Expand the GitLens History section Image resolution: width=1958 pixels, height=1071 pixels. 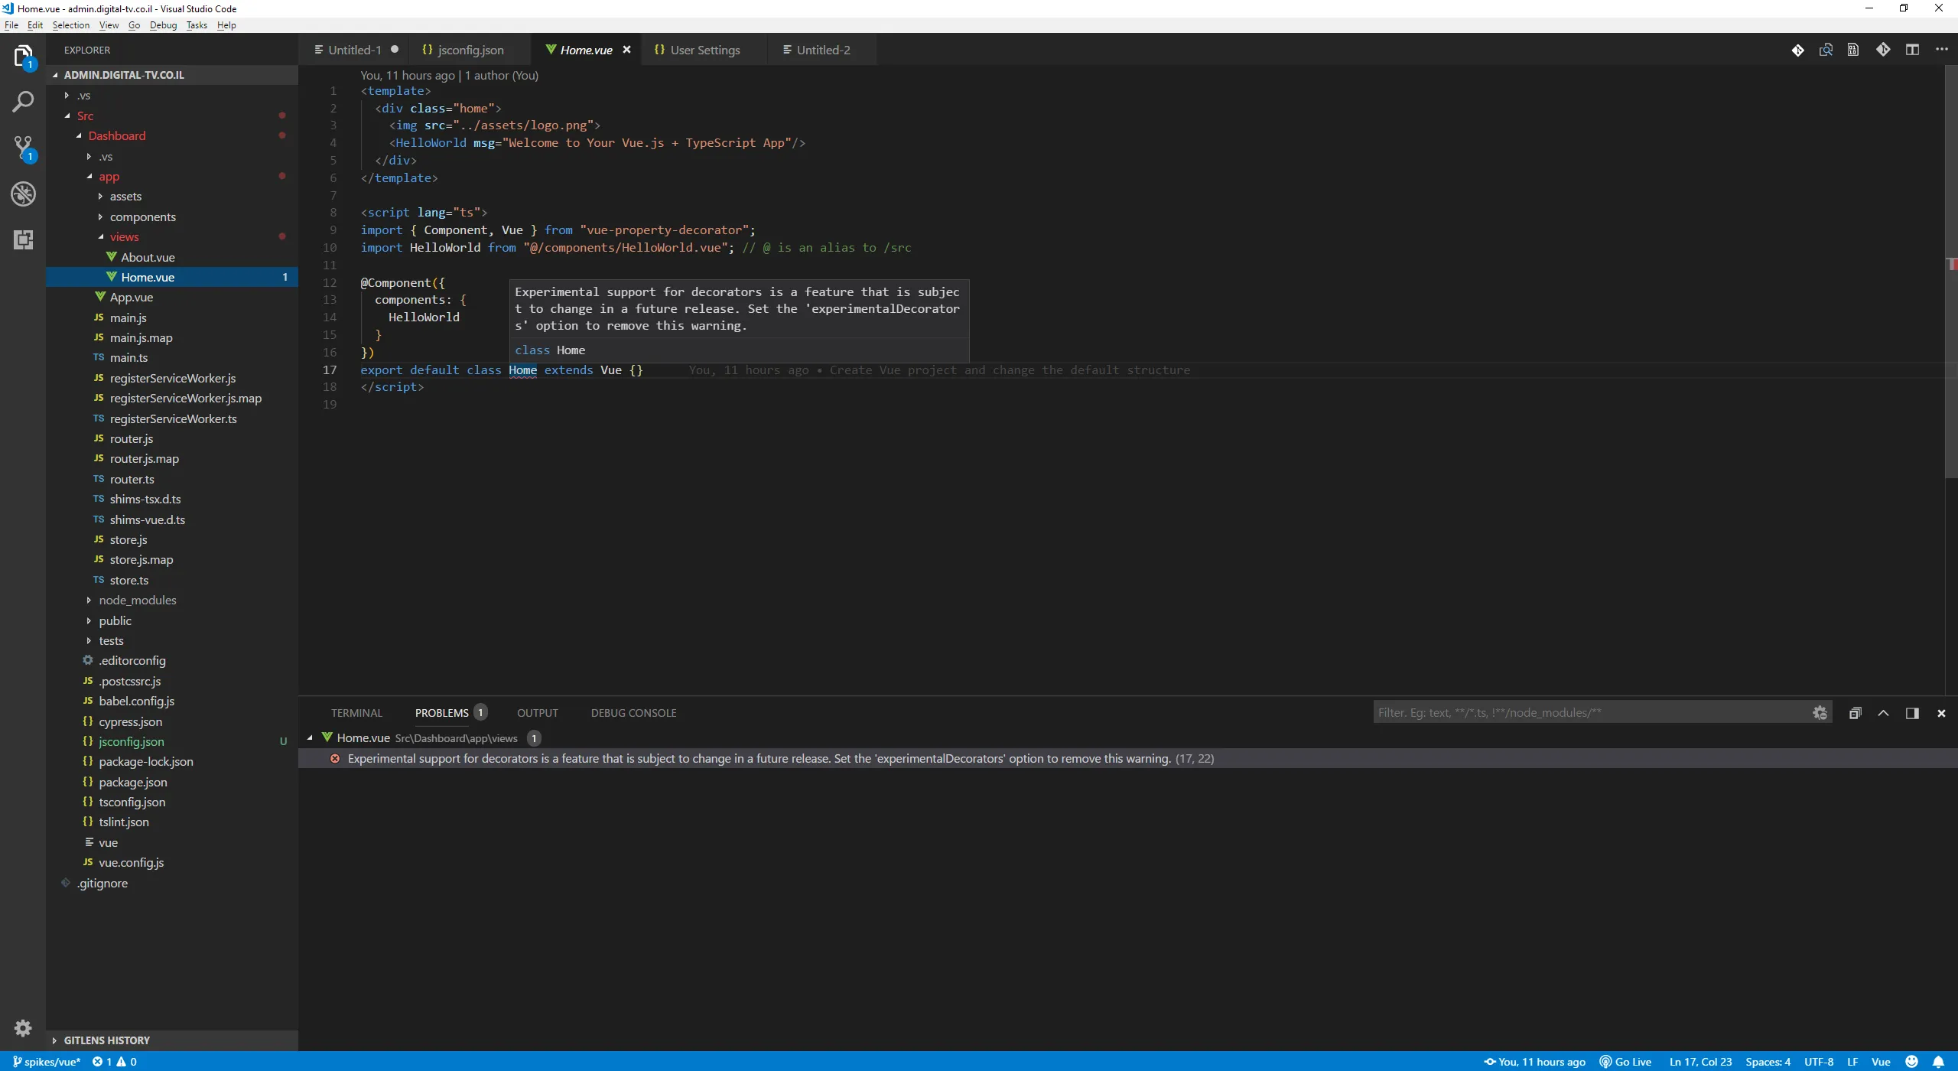tap(106, 1040)
